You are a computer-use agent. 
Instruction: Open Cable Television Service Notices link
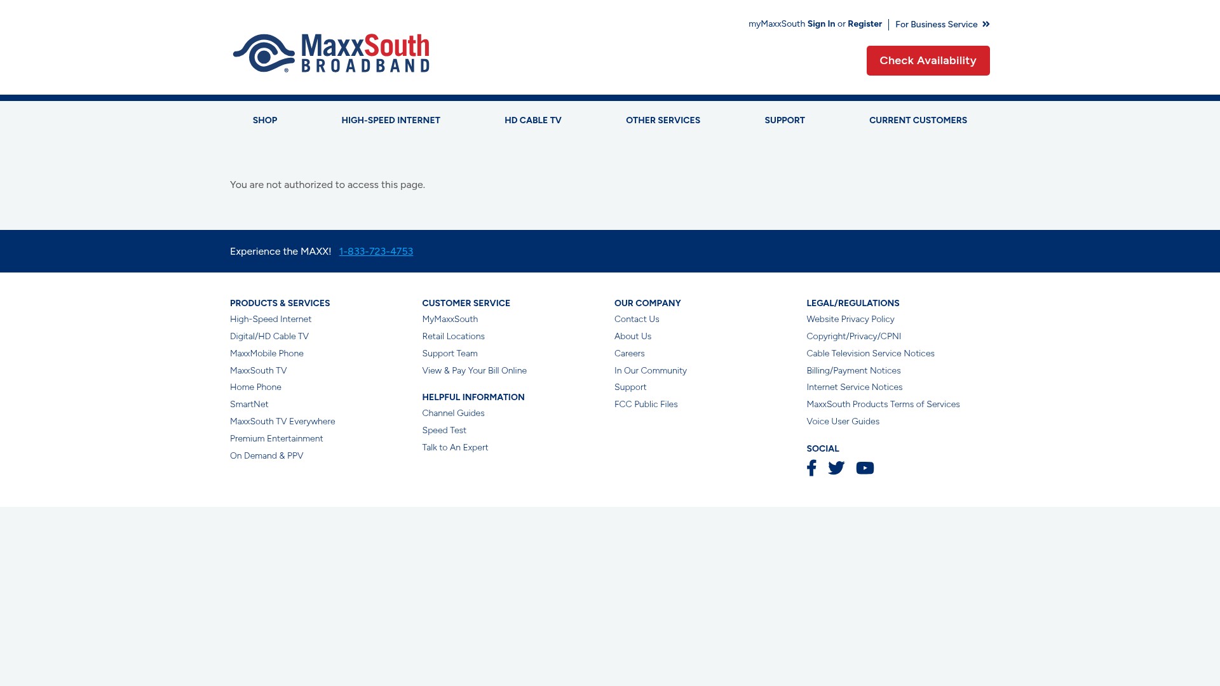tap(871, 354)
